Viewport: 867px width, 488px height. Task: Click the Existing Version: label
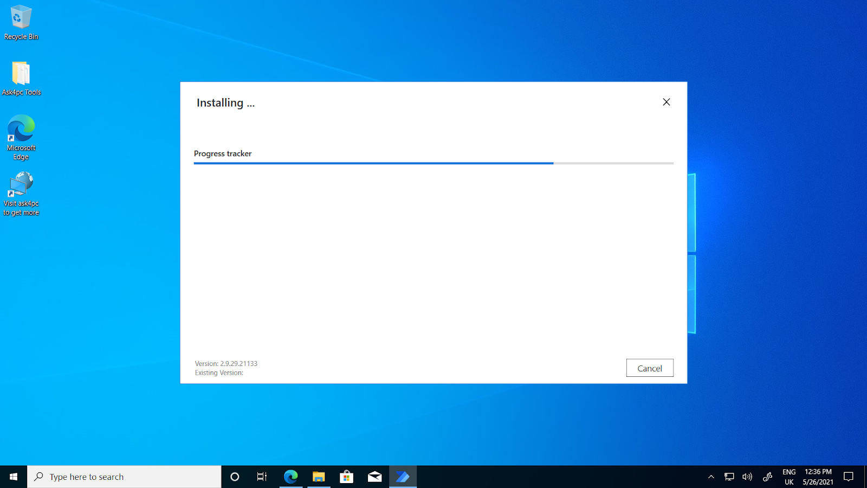pyautogui.click(x=219, y=373)
